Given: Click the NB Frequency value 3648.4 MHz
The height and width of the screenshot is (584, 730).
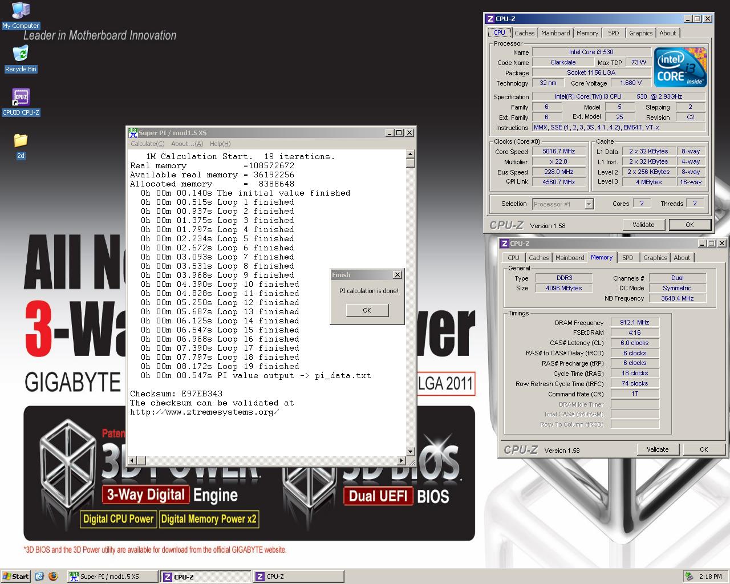Looking at the screenshot, I should pos(677,298).
